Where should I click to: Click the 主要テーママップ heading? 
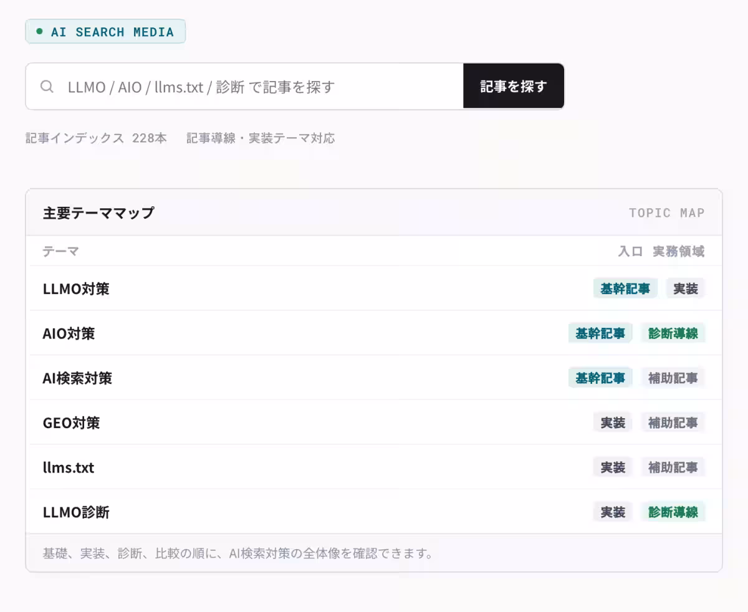tap(98, 213)
